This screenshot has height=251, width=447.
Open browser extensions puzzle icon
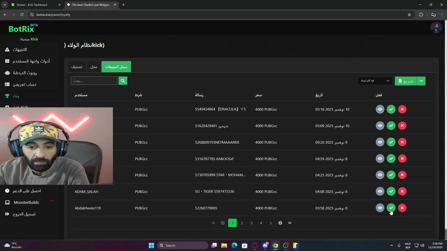click(x=421, y=15)
